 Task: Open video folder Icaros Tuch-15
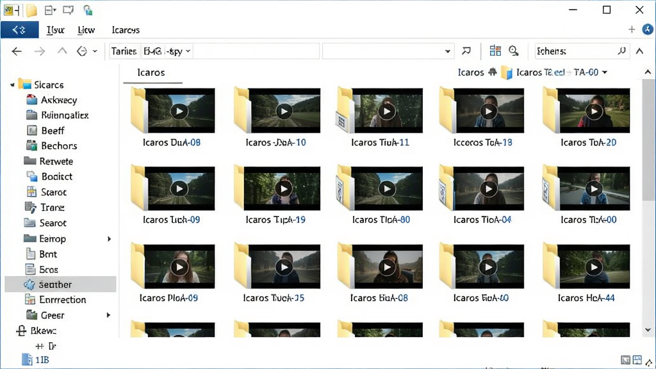(276, 273)
